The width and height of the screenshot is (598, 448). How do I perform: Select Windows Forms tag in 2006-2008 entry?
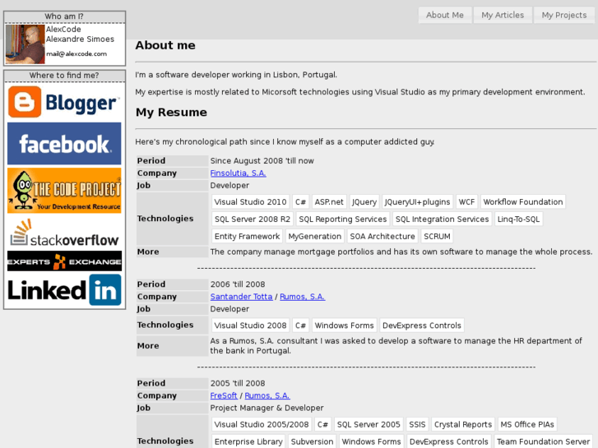tap(344, 326)
